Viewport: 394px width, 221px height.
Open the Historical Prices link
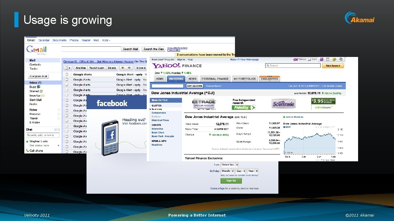[x=160, y=120]
